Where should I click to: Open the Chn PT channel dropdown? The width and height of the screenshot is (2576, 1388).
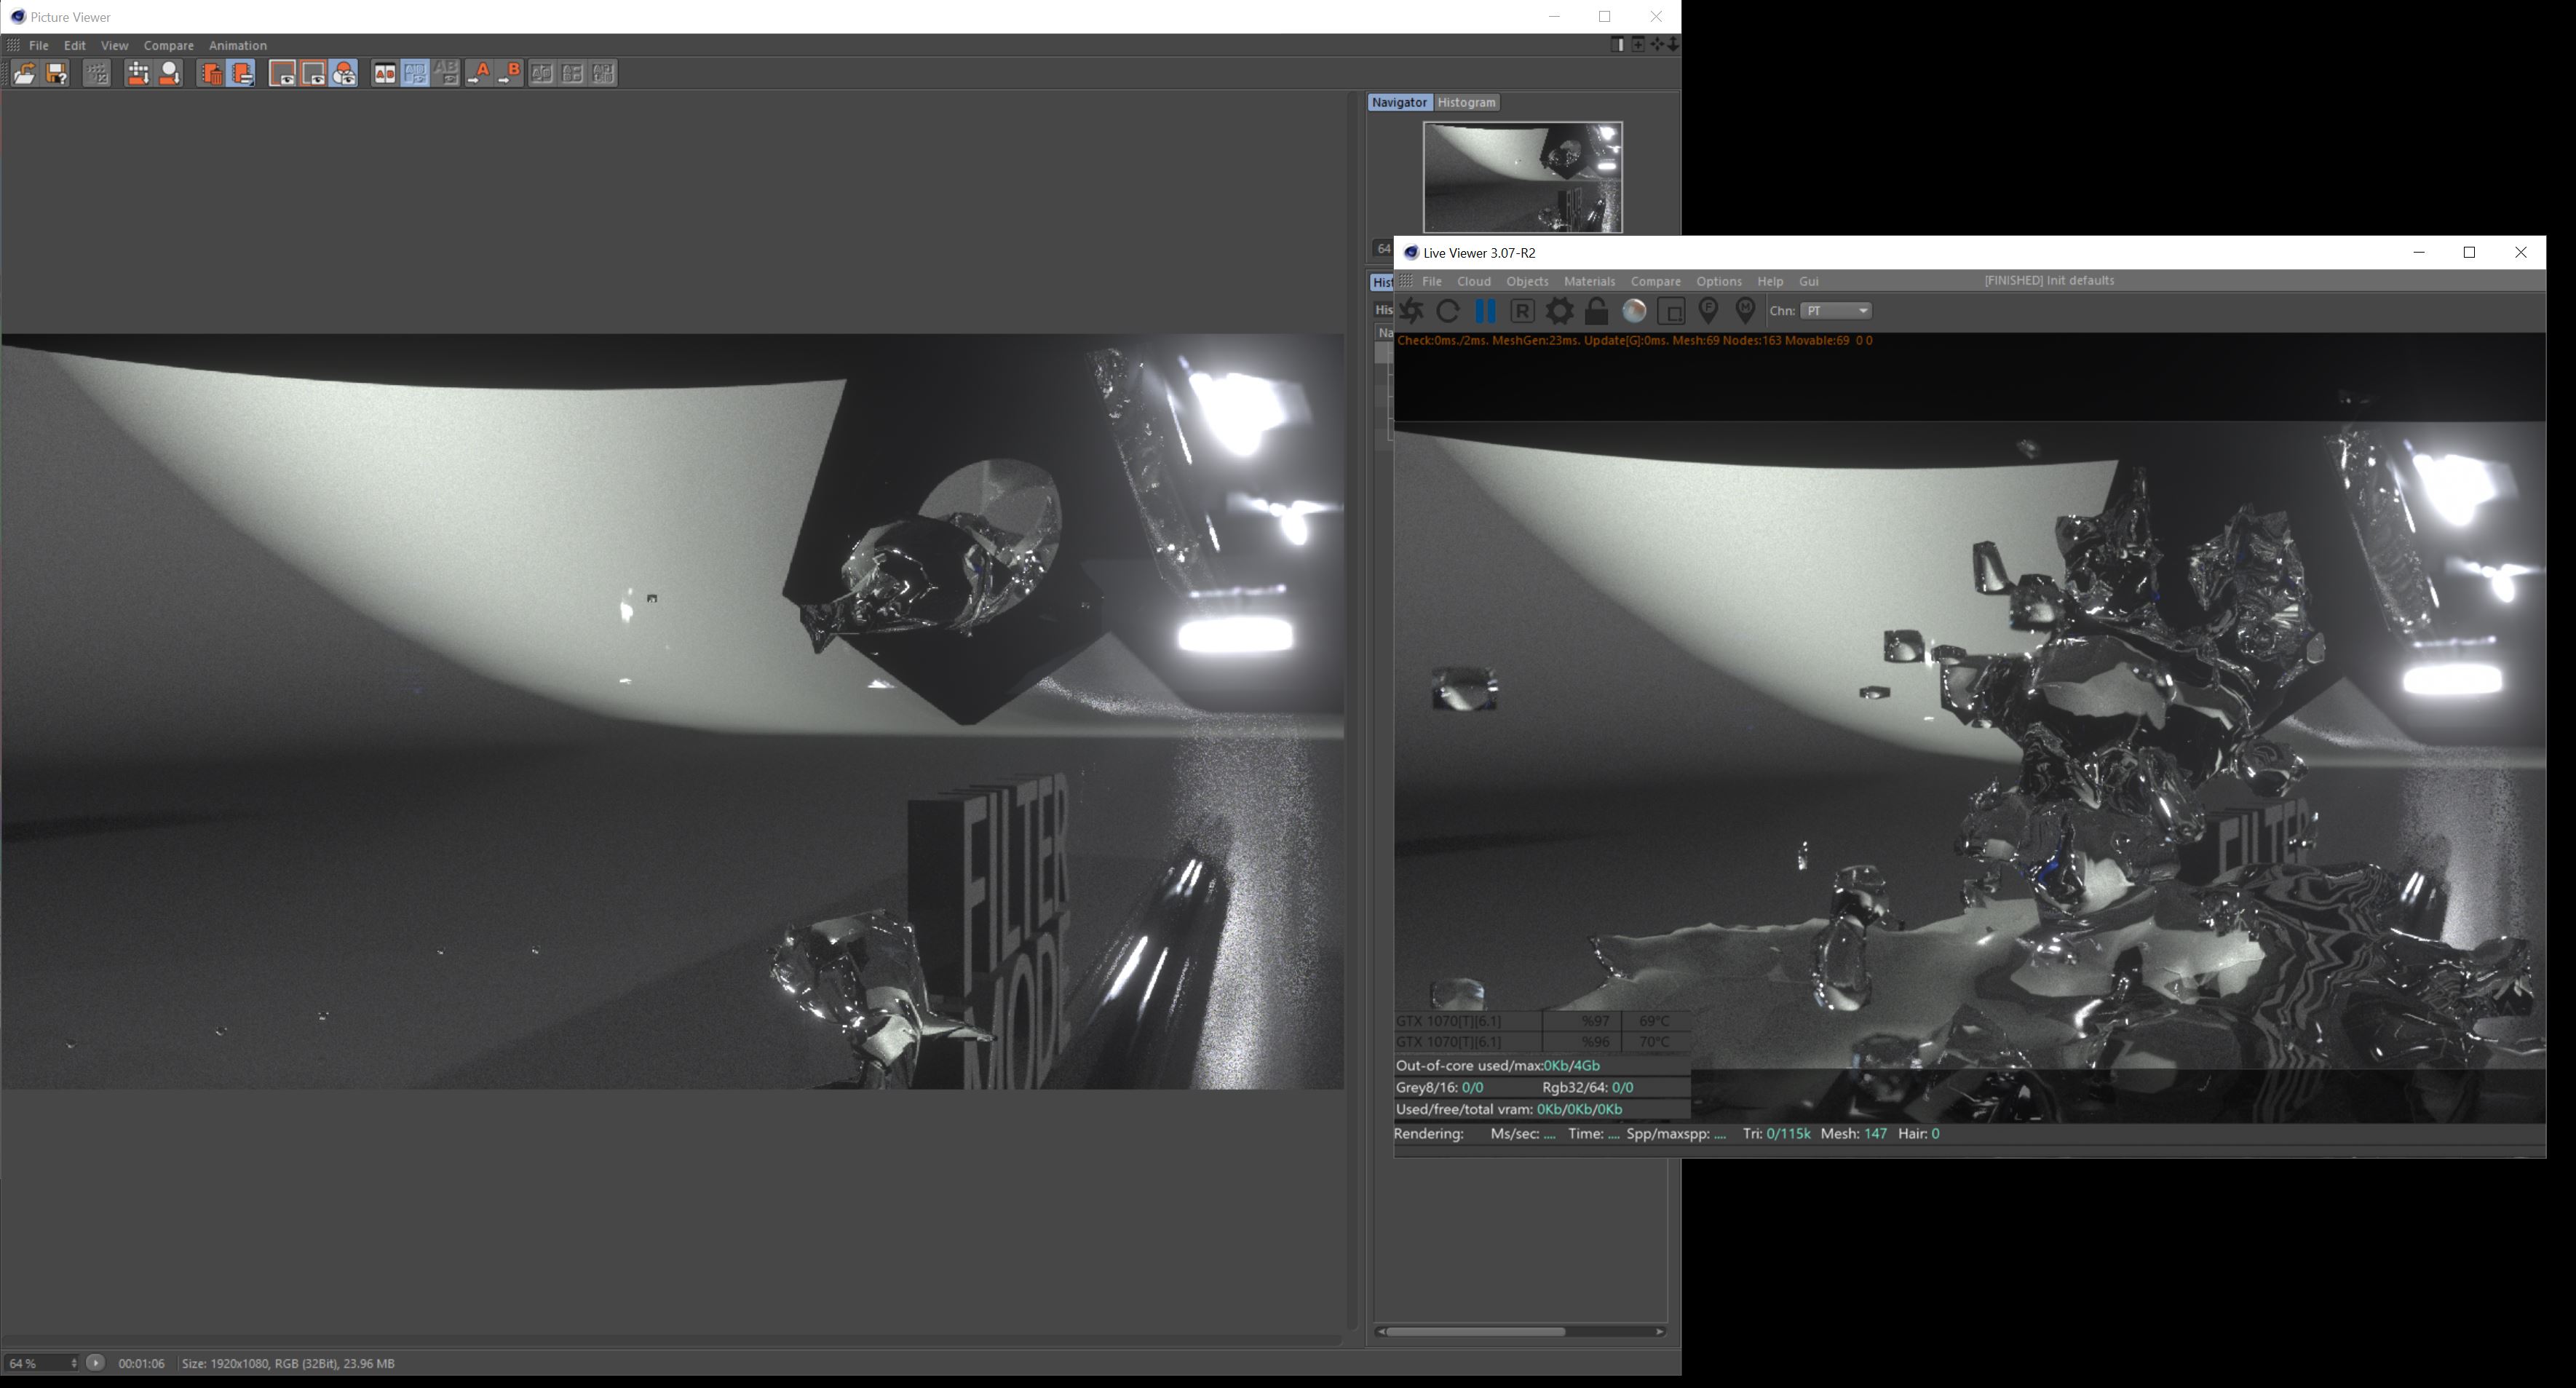1836,311
